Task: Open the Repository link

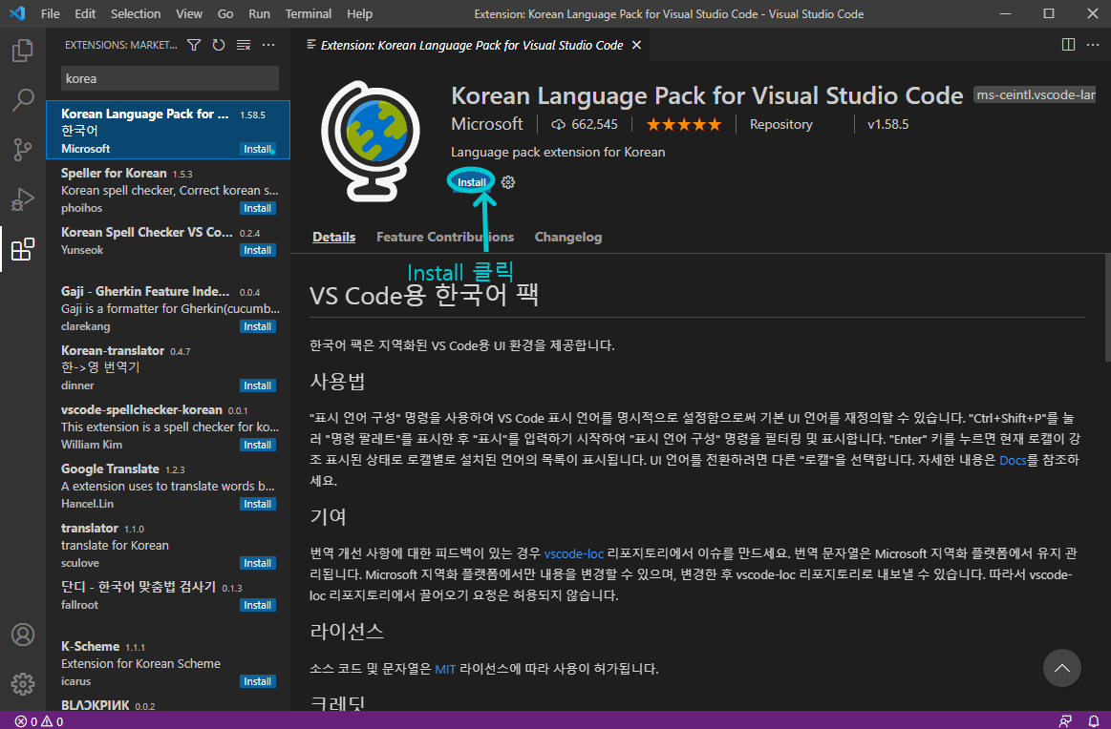Action: 780,125
